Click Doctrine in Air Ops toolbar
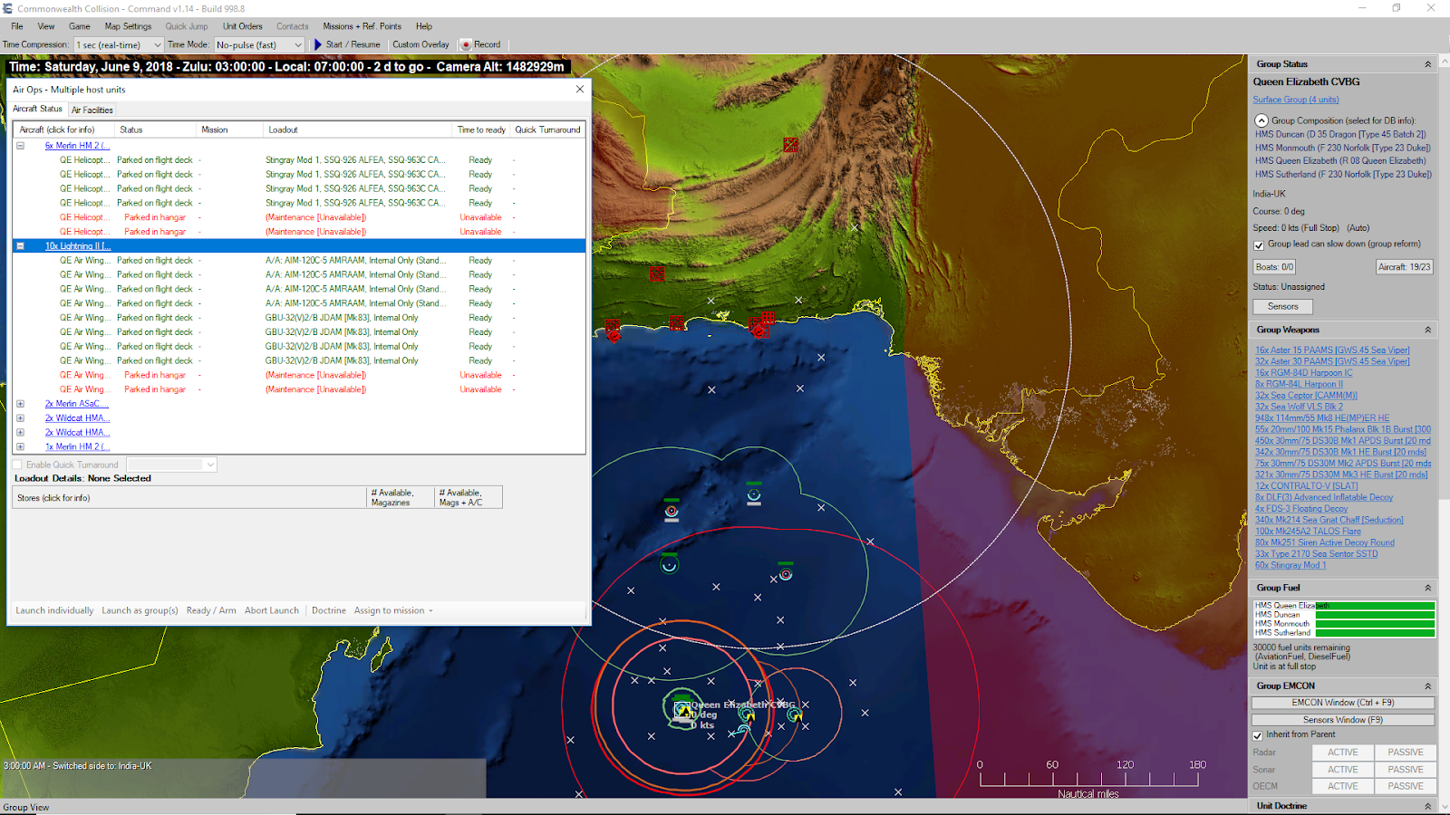This screenshot has width=1450, height=815. pos(329,610)
